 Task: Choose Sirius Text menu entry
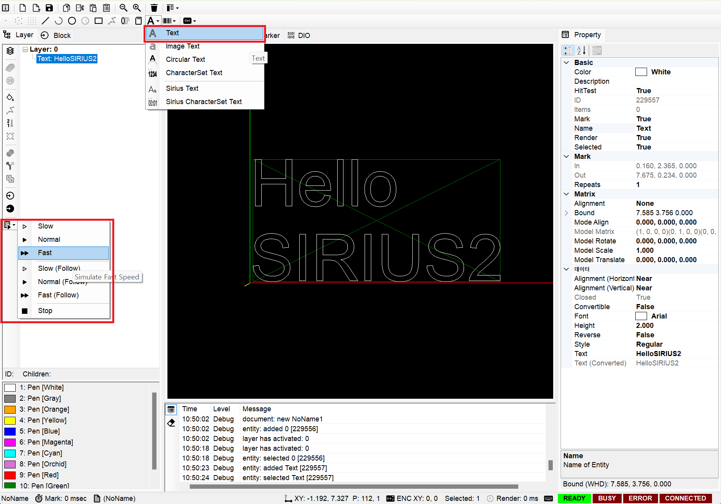point(205,88)
